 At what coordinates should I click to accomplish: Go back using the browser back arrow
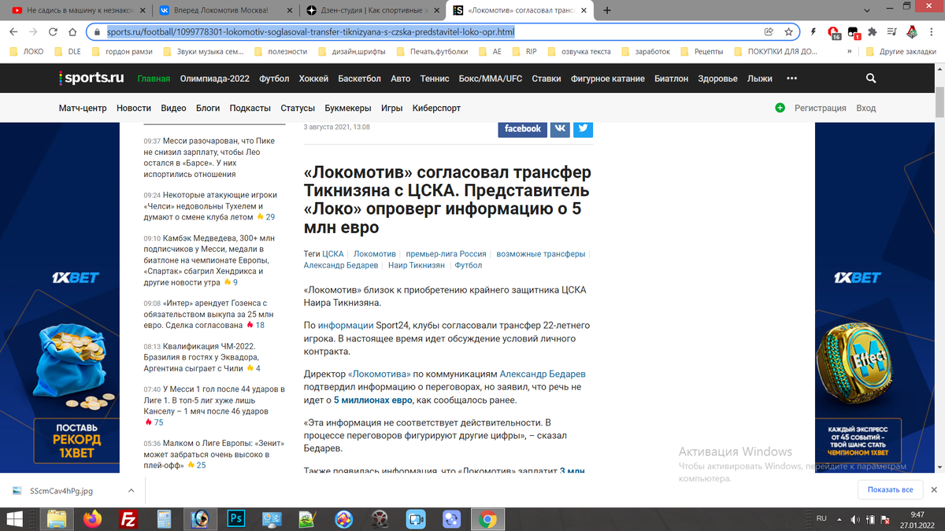pos(13,32)
